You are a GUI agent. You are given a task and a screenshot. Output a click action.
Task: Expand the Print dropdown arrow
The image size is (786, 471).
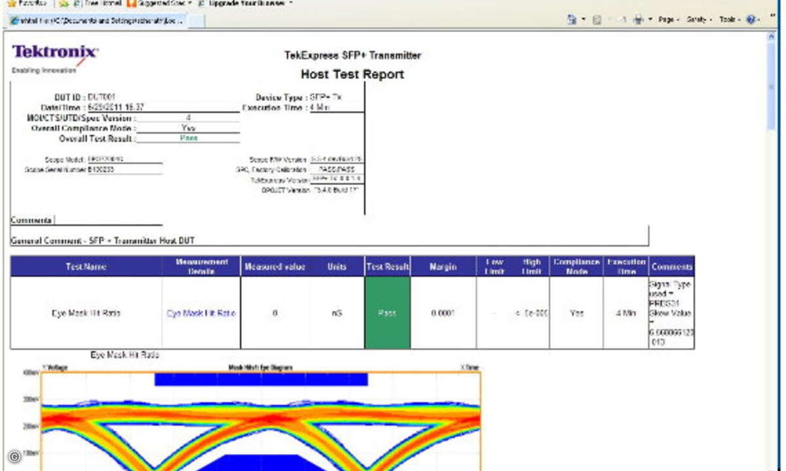coord(650,20)
